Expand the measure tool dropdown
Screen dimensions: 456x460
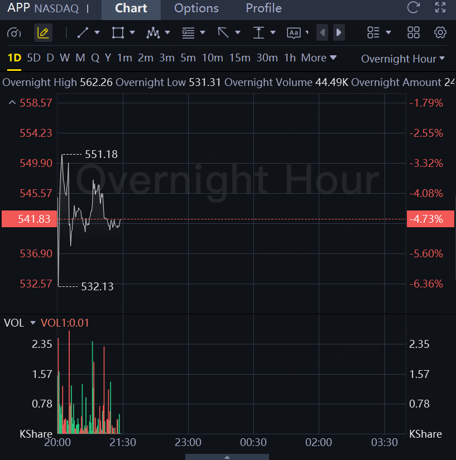(273, 32)
